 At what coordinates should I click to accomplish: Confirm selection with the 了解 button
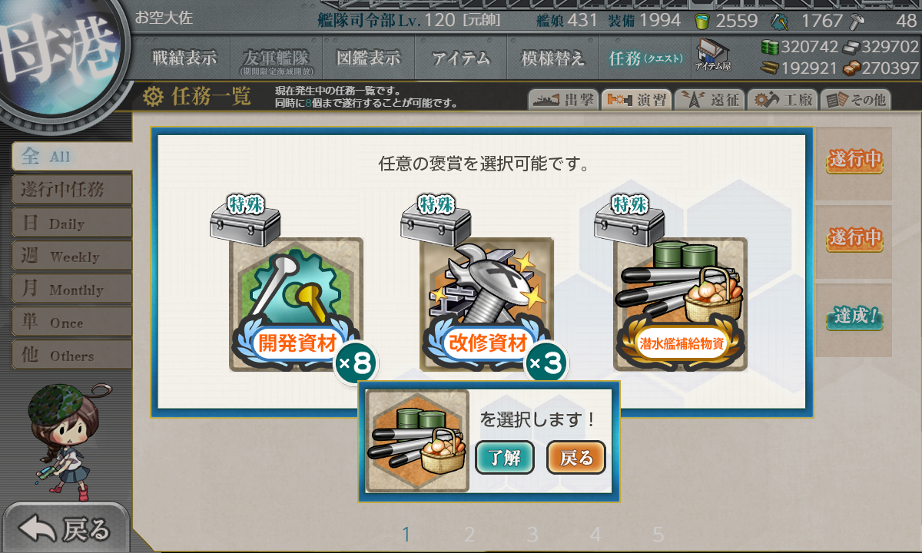tap(505, 459)
